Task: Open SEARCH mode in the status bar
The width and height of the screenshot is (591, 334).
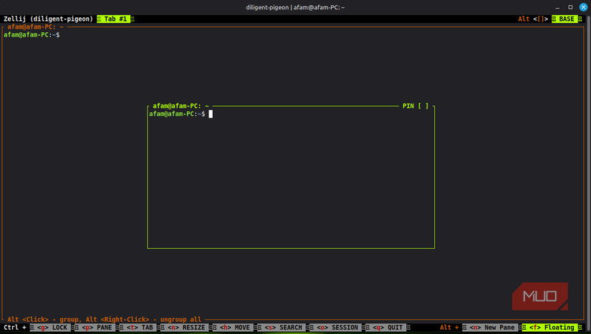Action: pyautogui.click(x=283, y=328)
